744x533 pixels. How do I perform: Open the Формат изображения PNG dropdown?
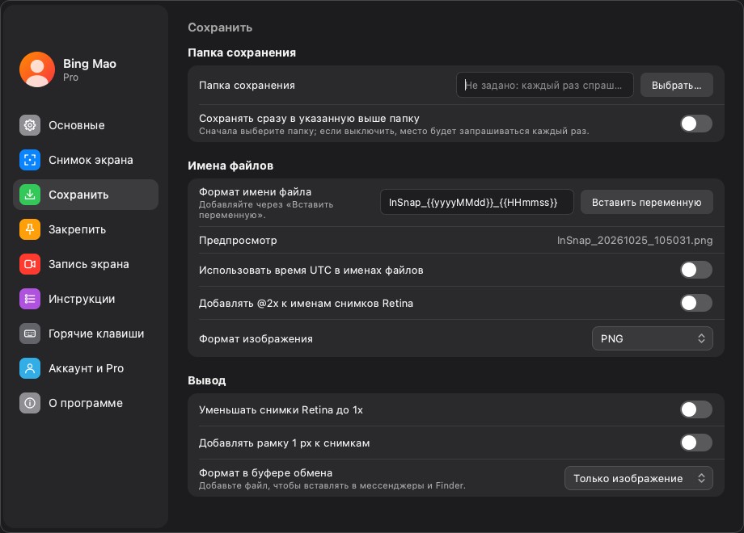[x=653, y=338]
